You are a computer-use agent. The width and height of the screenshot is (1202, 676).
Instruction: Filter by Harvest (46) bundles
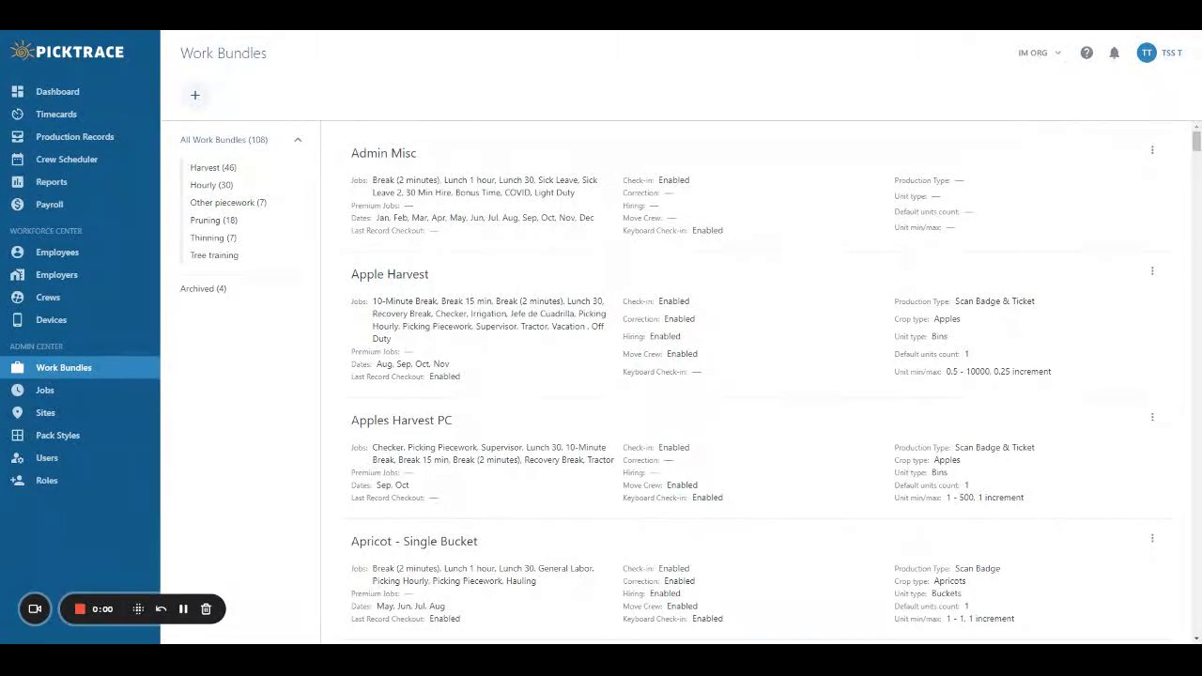click(x=213, y=168)
